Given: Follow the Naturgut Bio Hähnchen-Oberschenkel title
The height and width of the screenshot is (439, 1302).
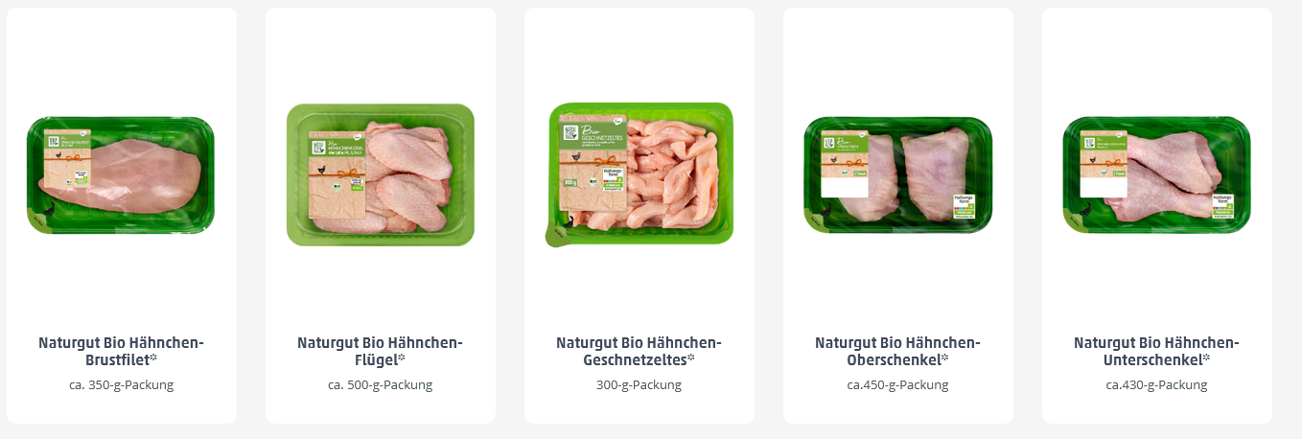Looking at the screenshot, I should coord(898,352).
